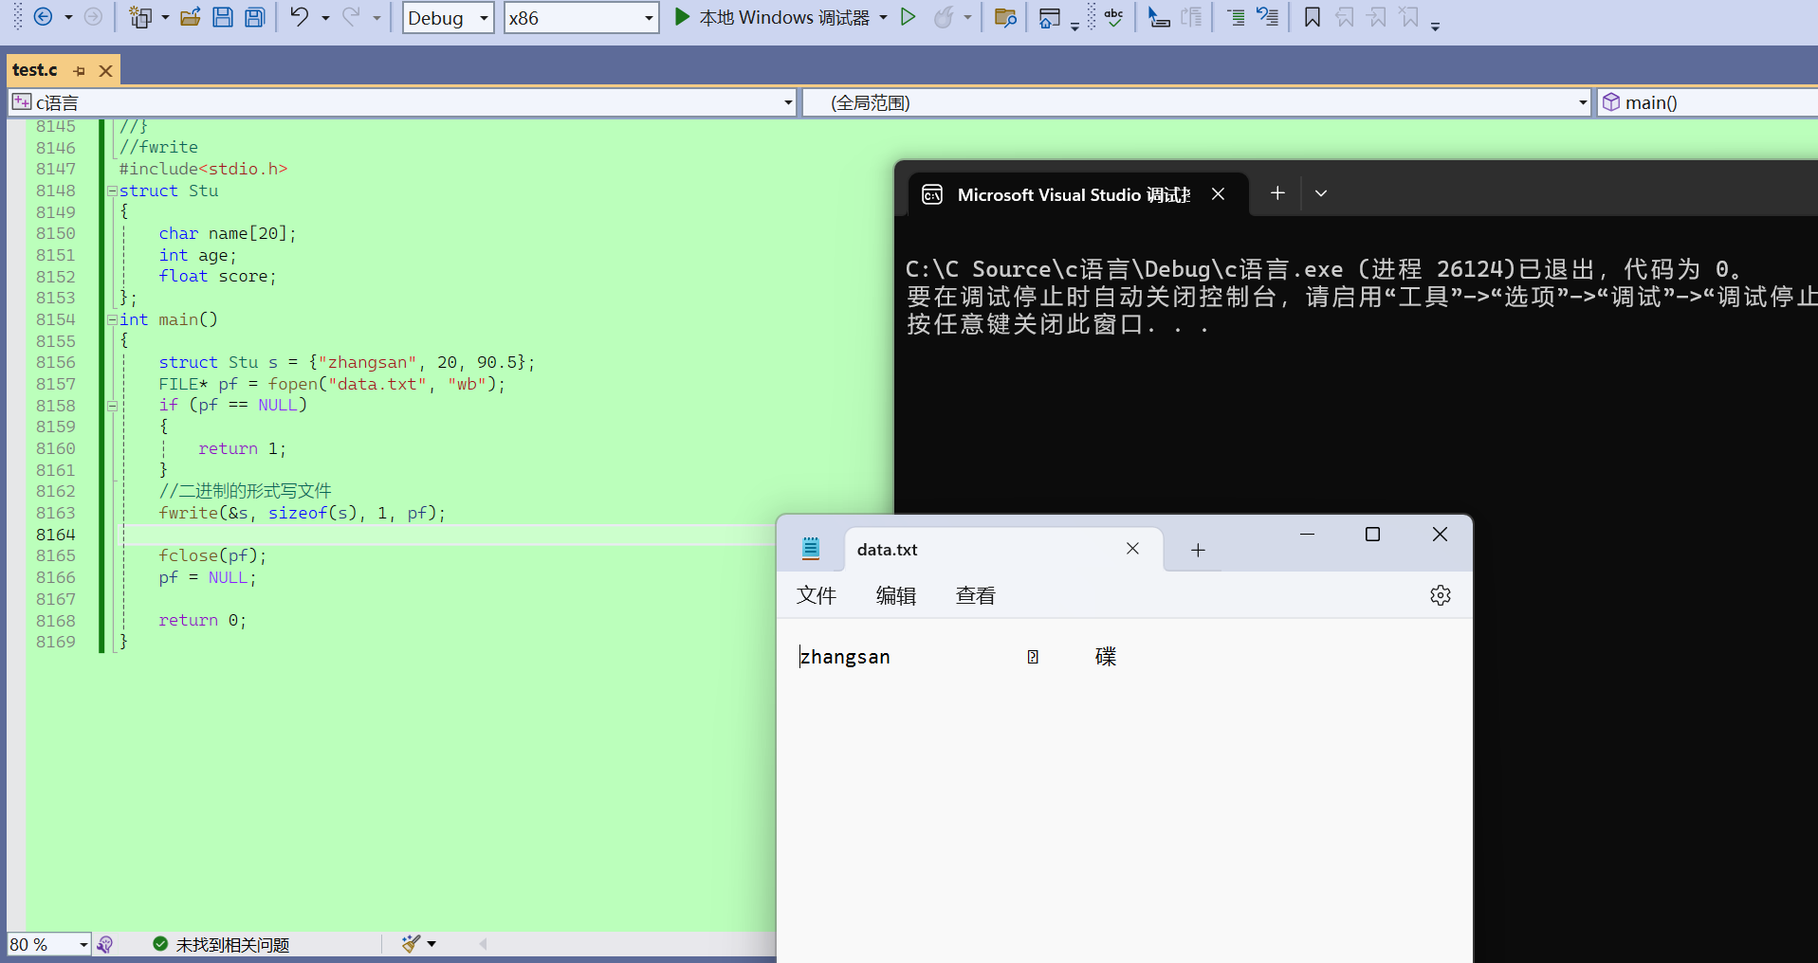Screen dimensions: 1818x963
Task: Click the scroll-left arrow of the editor's horizontal scrollbar
Action: (x=484, y=944)
